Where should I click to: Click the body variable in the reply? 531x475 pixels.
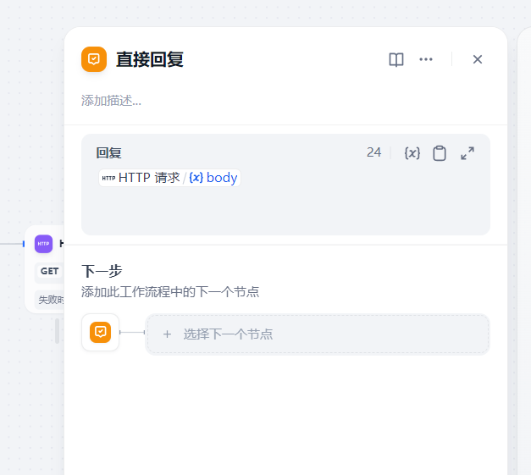coord(213,178)
